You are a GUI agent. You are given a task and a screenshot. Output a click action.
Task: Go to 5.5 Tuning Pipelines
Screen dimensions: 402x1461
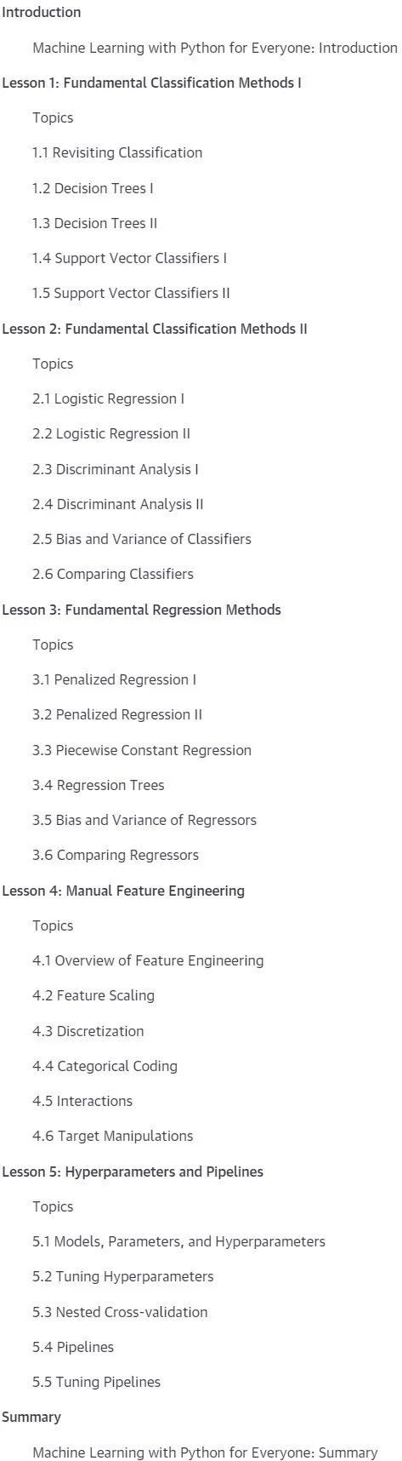coord(97,1382)
